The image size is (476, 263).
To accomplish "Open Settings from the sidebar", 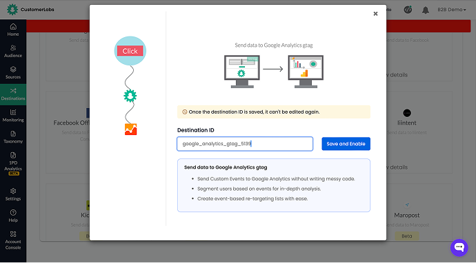I will tap(13, 195).
